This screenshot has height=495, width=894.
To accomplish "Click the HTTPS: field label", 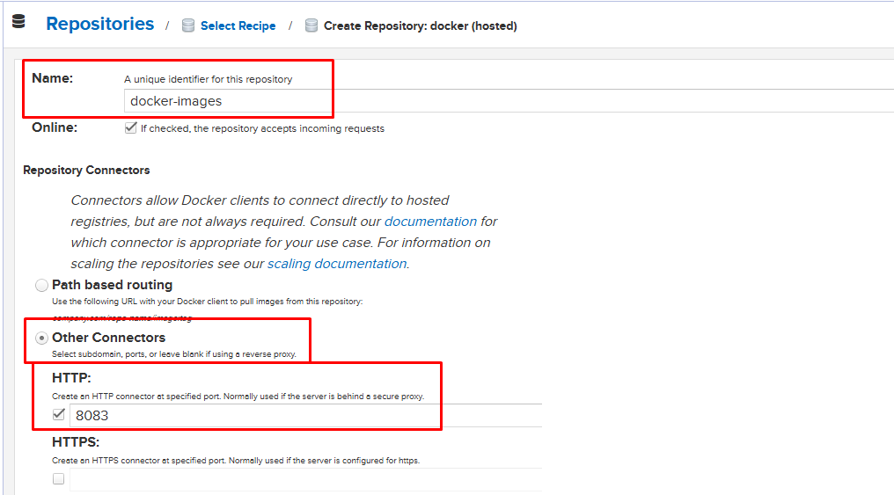I will [x=76, y=442].
